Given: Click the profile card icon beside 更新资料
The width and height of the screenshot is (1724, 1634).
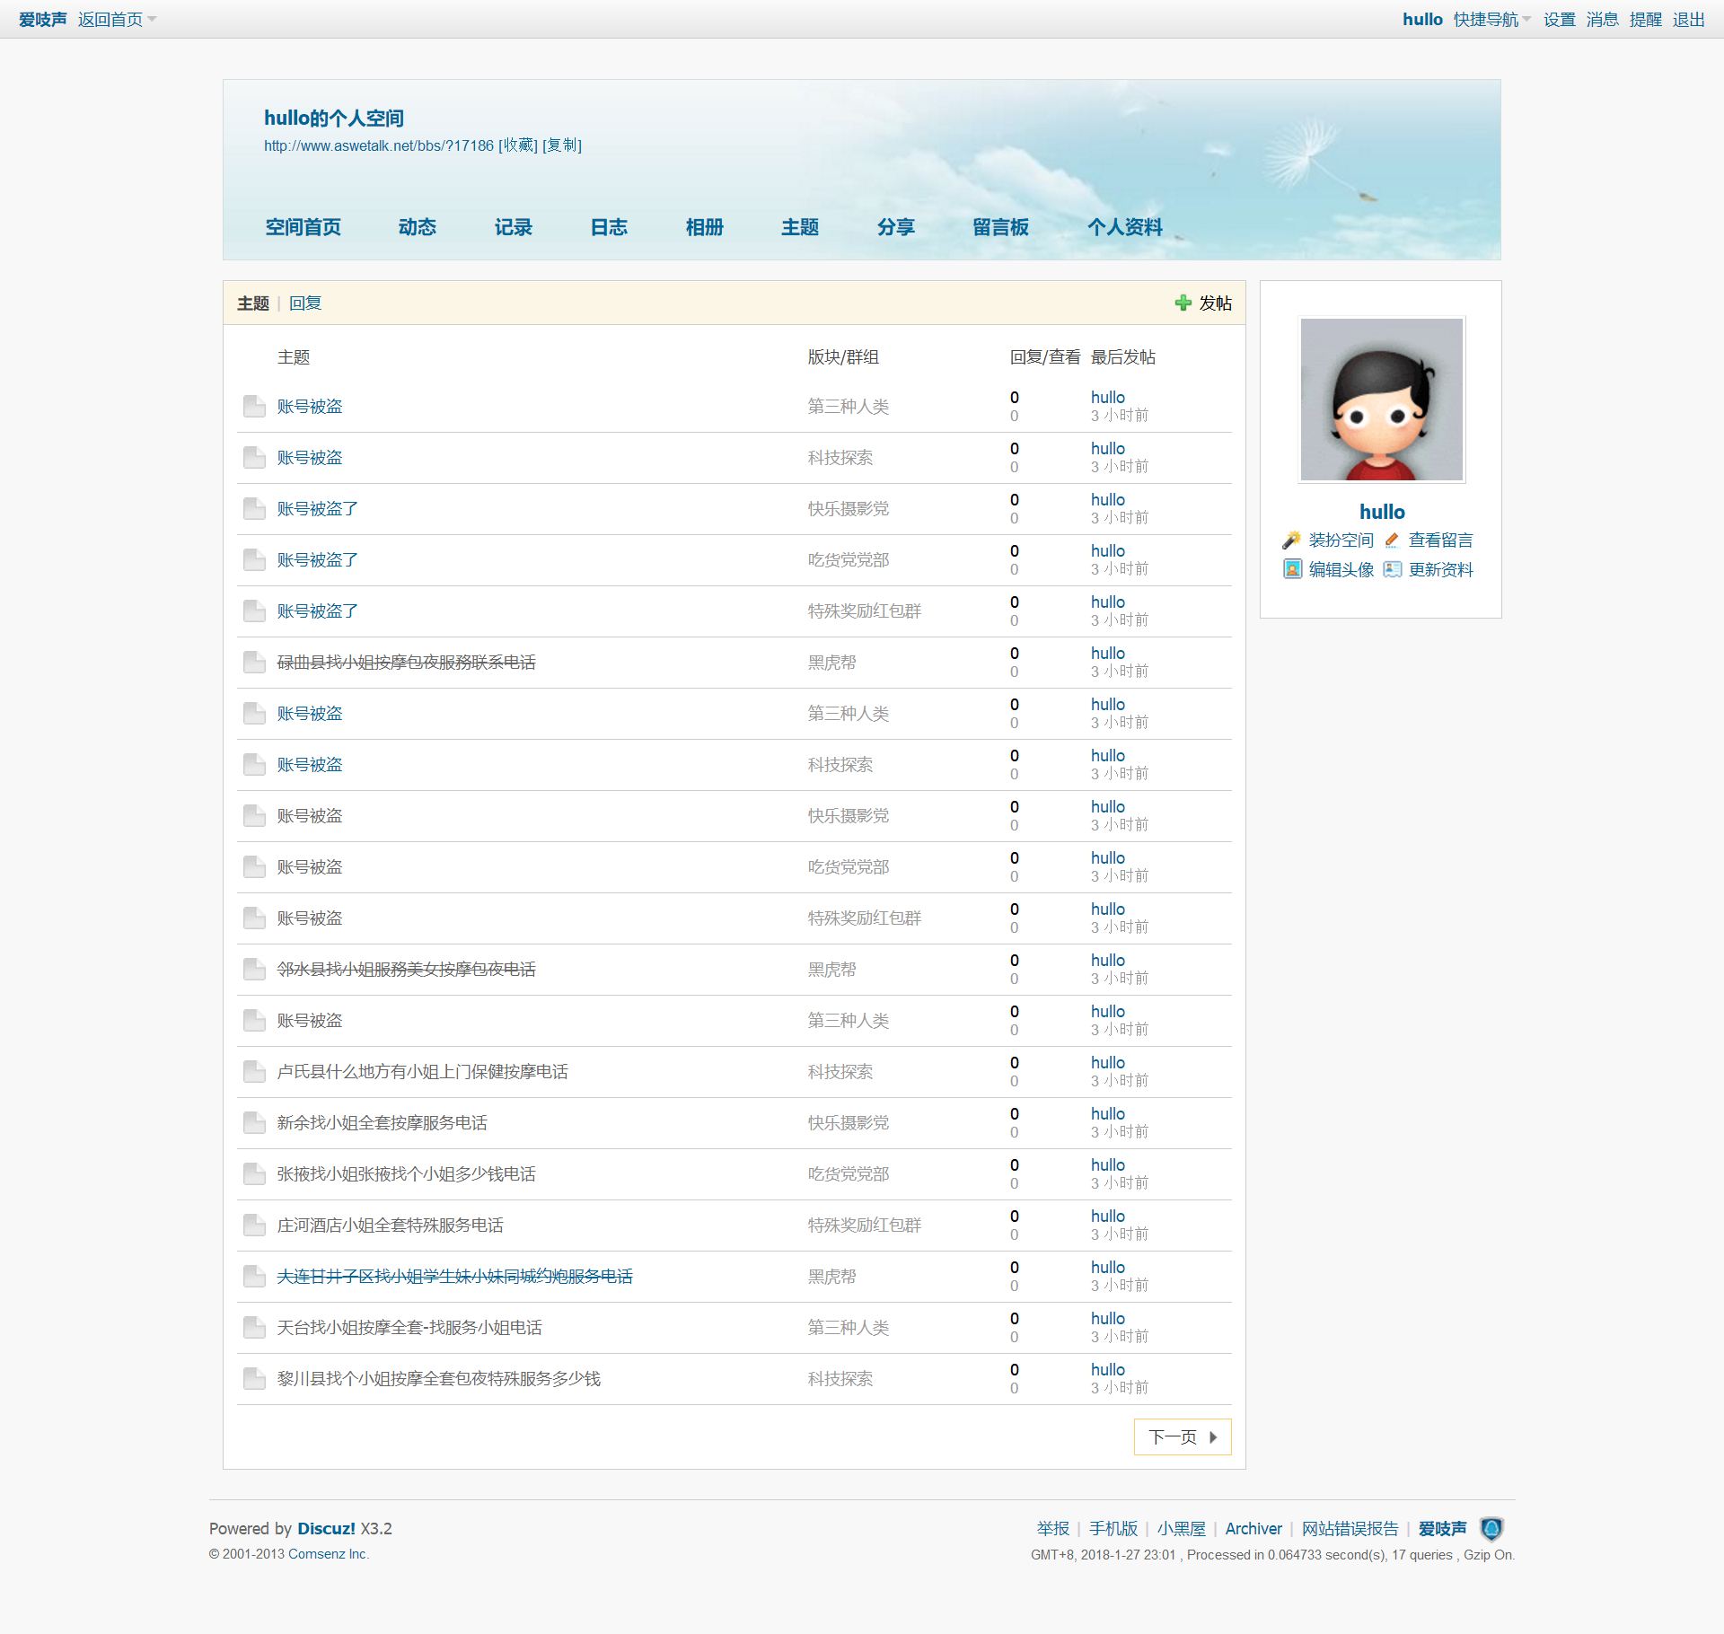Looking at the screenshot, I should 1392,569.
